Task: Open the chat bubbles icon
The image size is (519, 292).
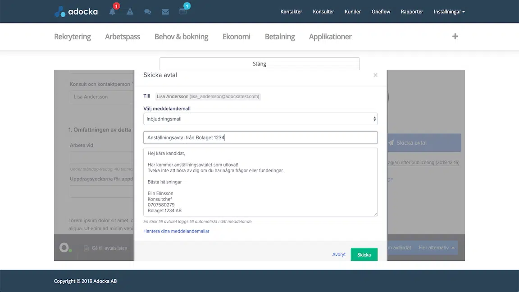Action: 148,12
